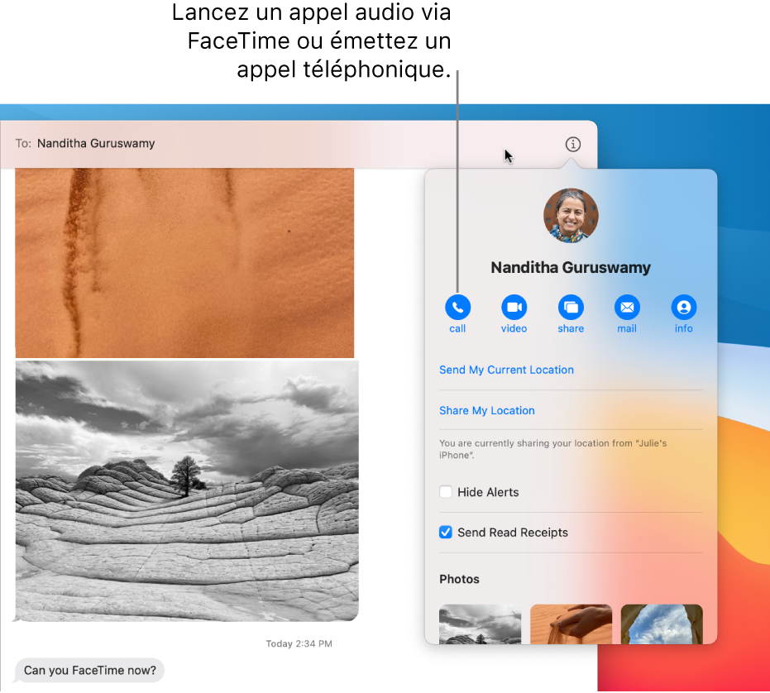
Task: Click the details (i) button in conversation header
Action: 572,145
